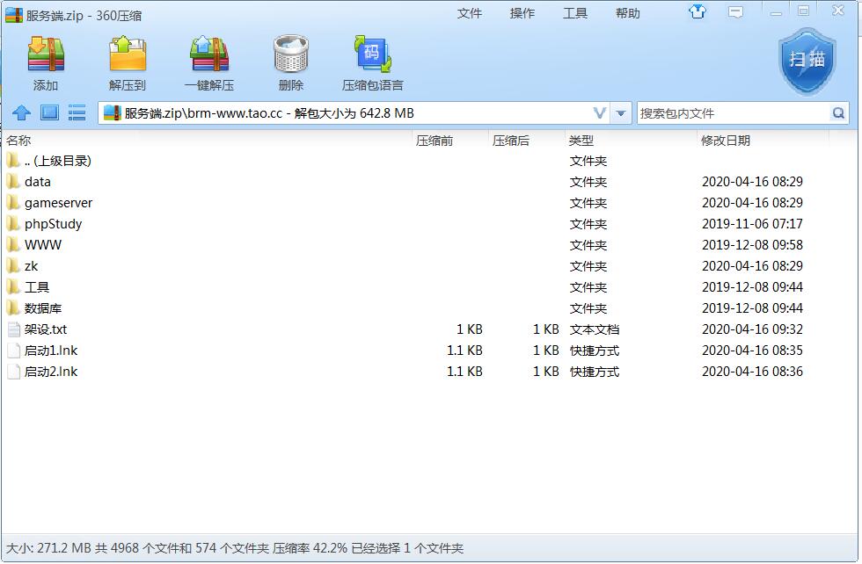Viewport: 862px width, 564px height.
Task: Switch to detail list view mode
Action: tap(77, 113)
